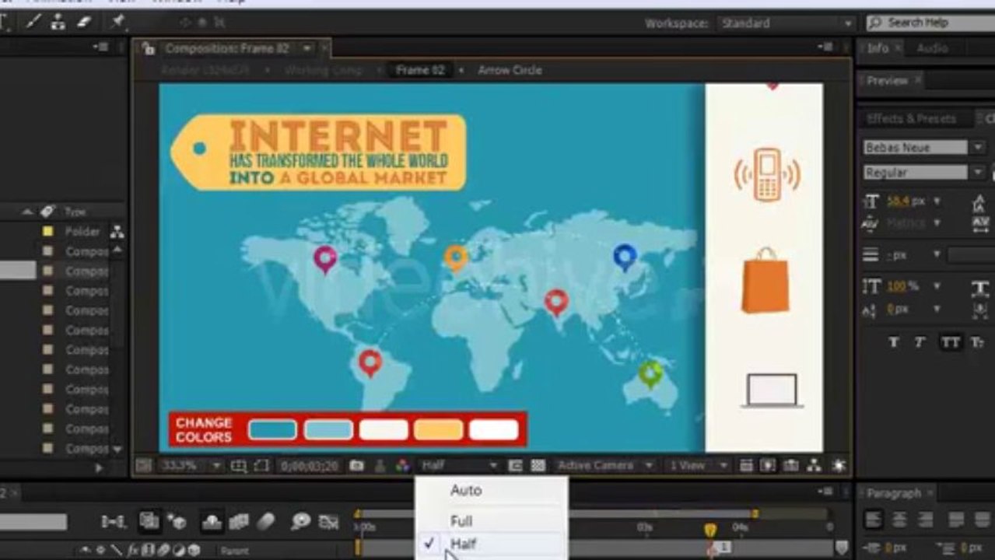Toggle the region of interest icon

point(515,466)
